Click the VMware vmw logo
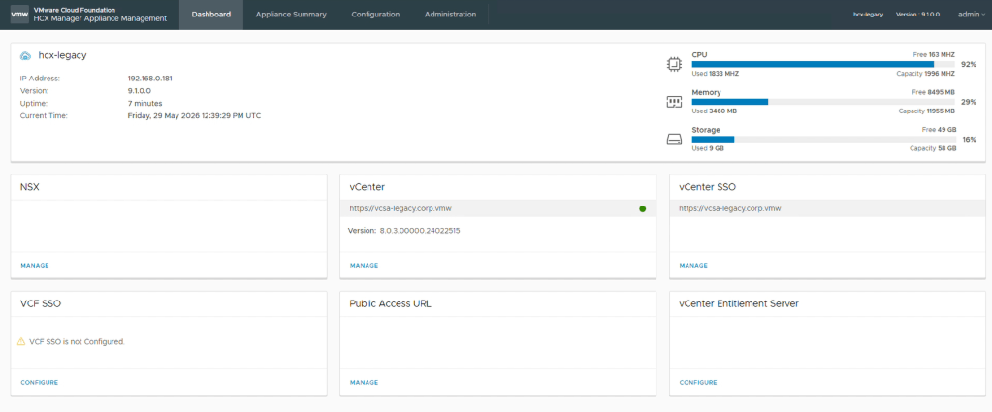The image size is (992, 412). (19, 15)
